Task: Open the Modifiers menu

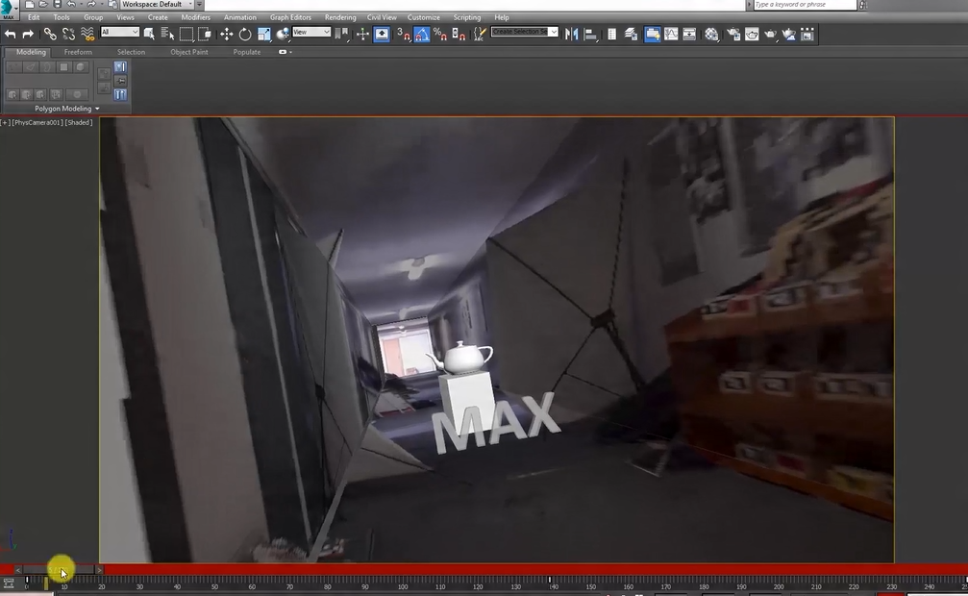Action: coord(196,17)
